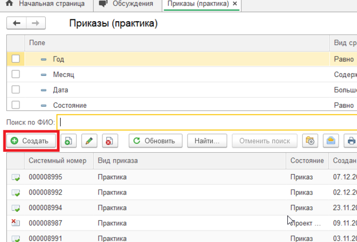Open the list settings gear icon
Screen dimensions: 357x242
tap(311, 140)
